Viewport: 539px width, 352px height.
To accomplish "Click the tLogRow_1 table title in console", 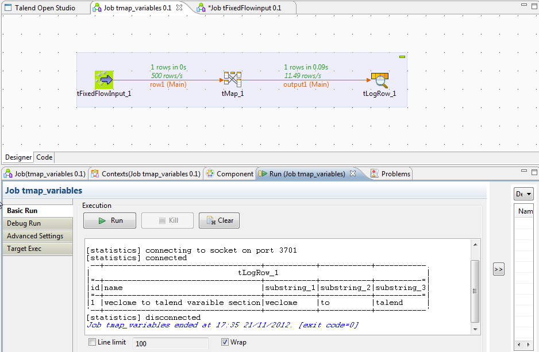I will [x=258, y=273].
